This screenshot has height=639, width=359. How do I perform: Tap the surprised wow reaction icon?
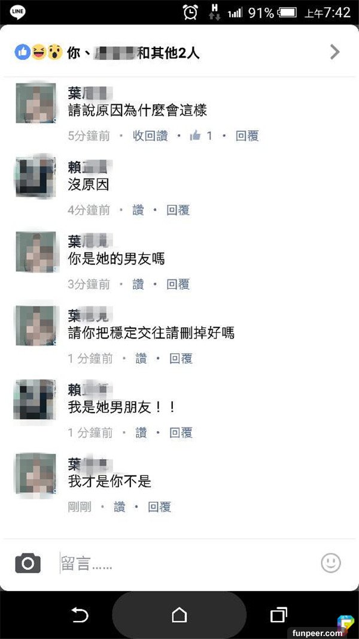(x=54, y=52)
